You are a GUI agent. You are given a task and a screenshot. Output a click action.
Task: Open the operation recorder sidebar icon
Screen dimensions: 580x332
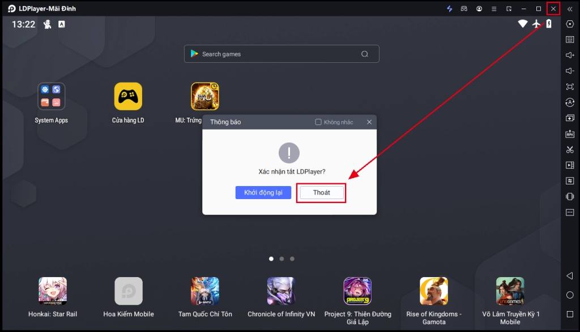(570, 180)
